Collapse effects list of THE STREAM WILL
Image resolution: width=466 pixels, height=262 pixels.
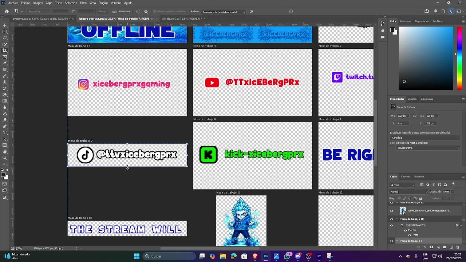coord(461,225)
